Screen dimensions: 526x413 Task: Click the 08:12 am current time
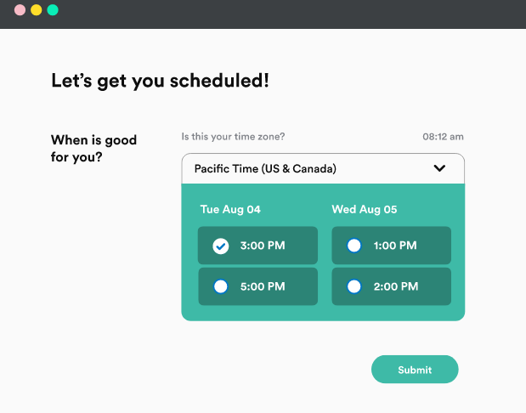(443, 136)
